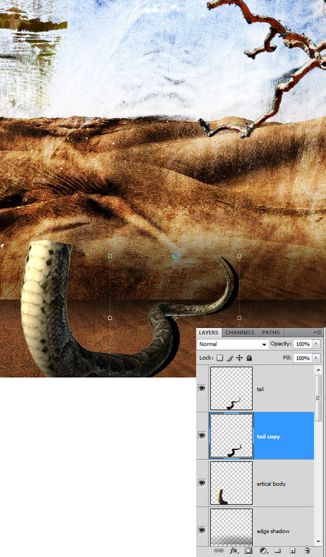Click the Opacity value field
The image size is (326, 557).
[302, 344]
